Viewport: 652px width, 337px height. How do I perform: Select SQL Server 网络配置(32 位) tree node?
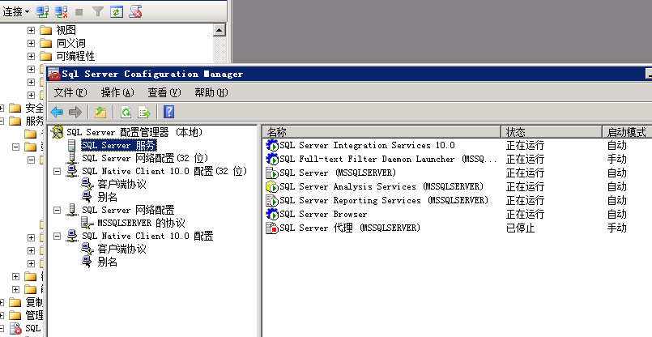pyautogui.click(x=145, y=158)
